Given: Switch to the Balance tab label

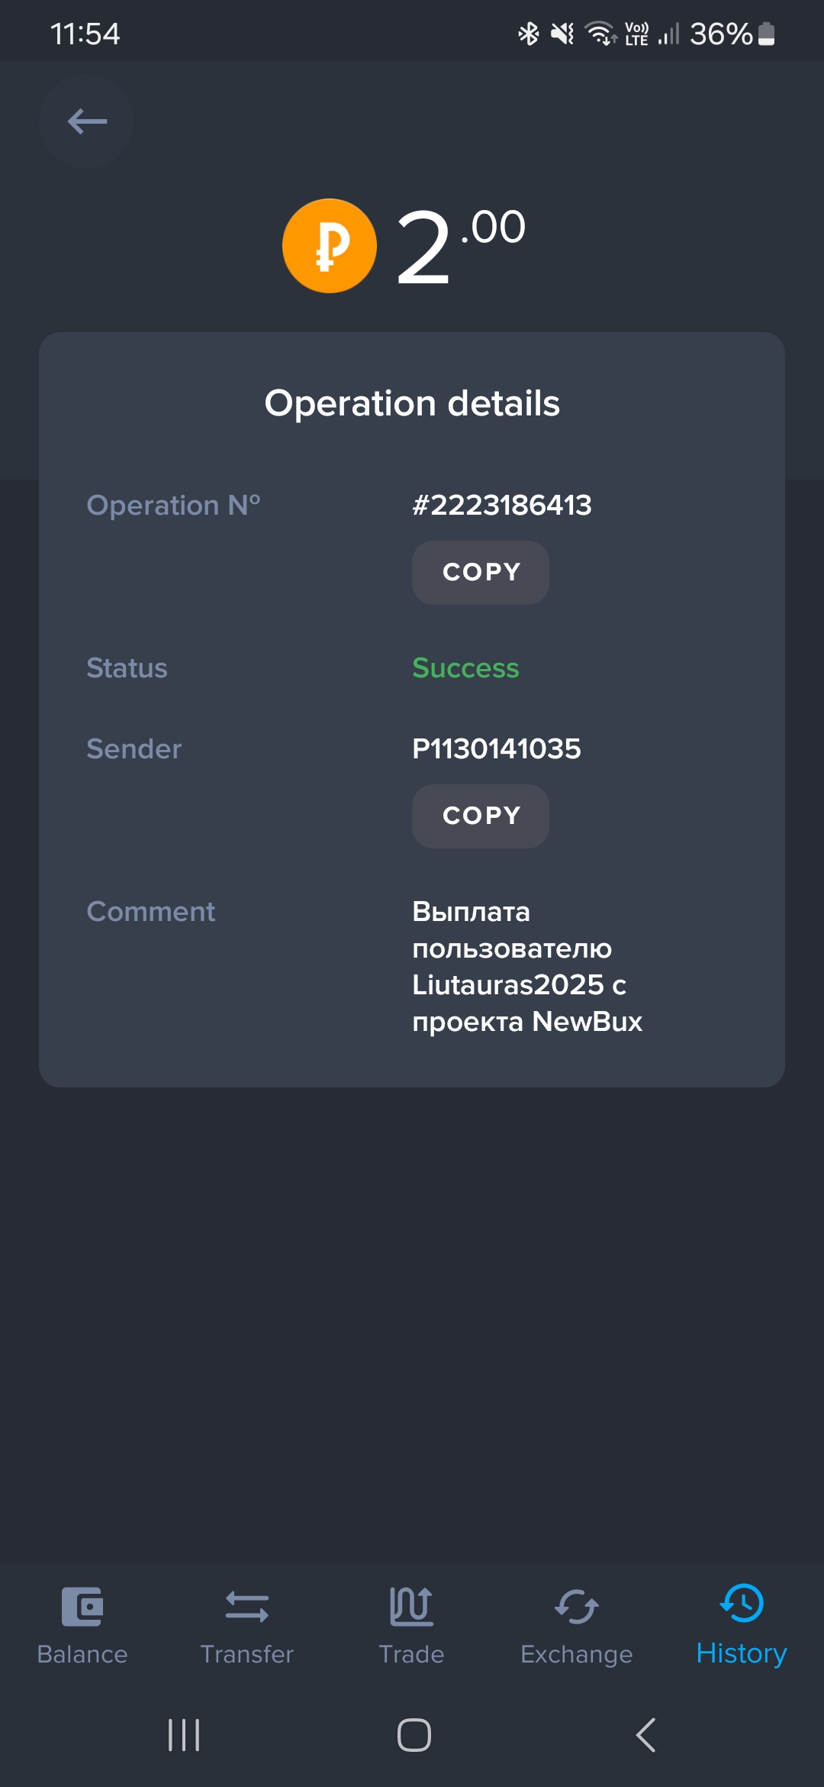Looking at the screenshot, I should click(x=82, y=1654).
